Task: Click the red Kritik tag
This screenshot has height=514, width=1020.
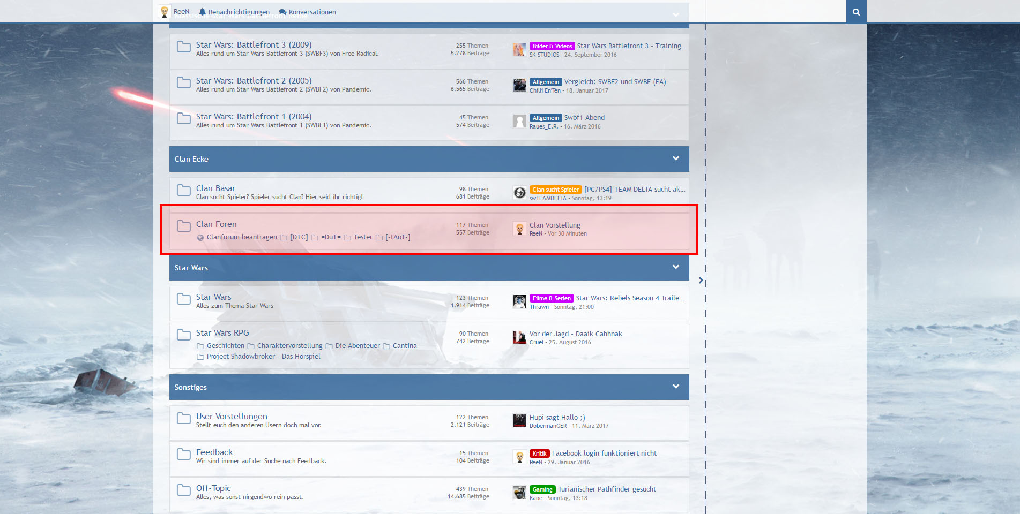Action: [x=539, y=453]
